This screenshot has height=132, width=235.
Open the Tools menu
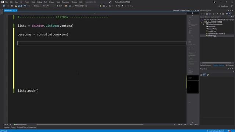pyautogui.click(x=58, y=2)
